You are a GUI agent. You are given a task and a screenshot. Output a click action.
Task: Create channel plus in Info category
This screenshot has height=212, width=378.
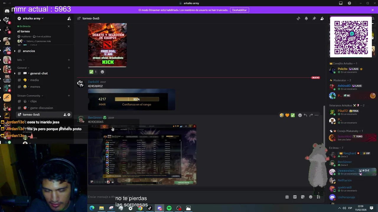click(69, 60)
